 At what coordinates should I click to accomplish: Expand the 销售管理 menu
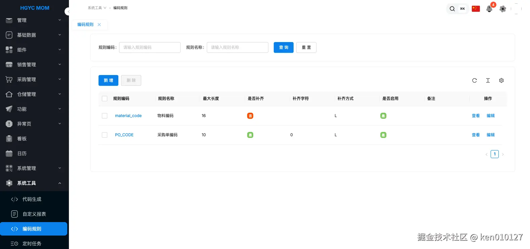tap(60, 64)
